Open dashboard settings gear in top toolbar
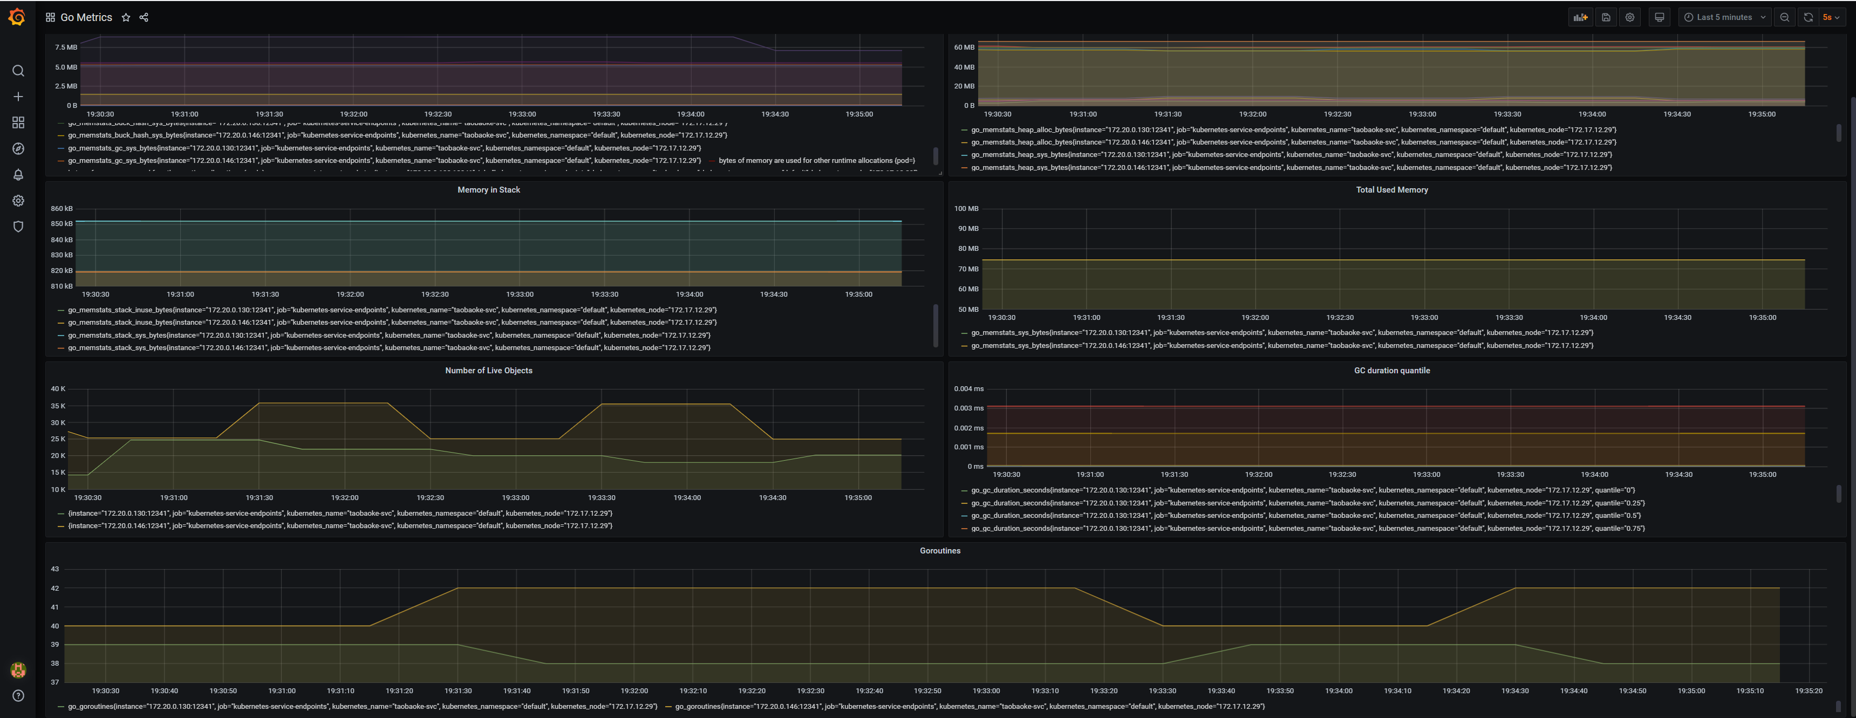The height and width of the screenshot is (718, 1856). click(1630, 17)
